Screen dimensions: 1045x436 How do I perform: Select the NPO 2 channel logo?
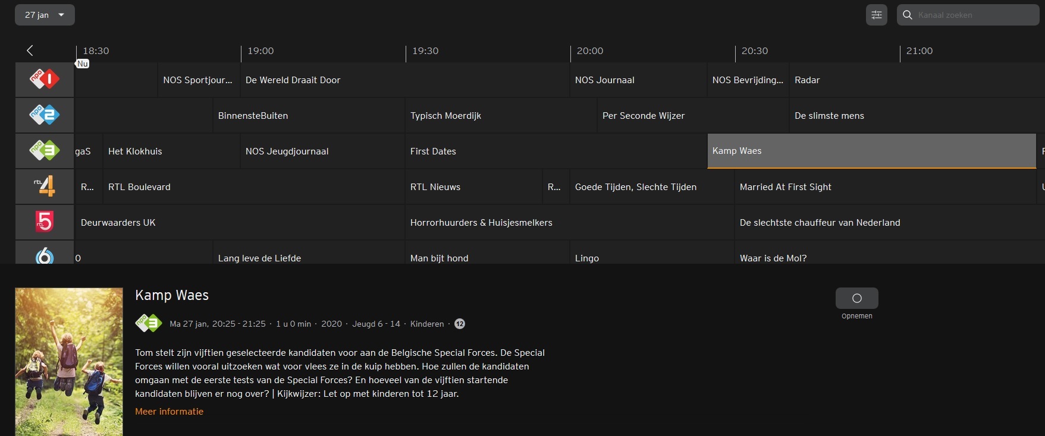point(45,115)
